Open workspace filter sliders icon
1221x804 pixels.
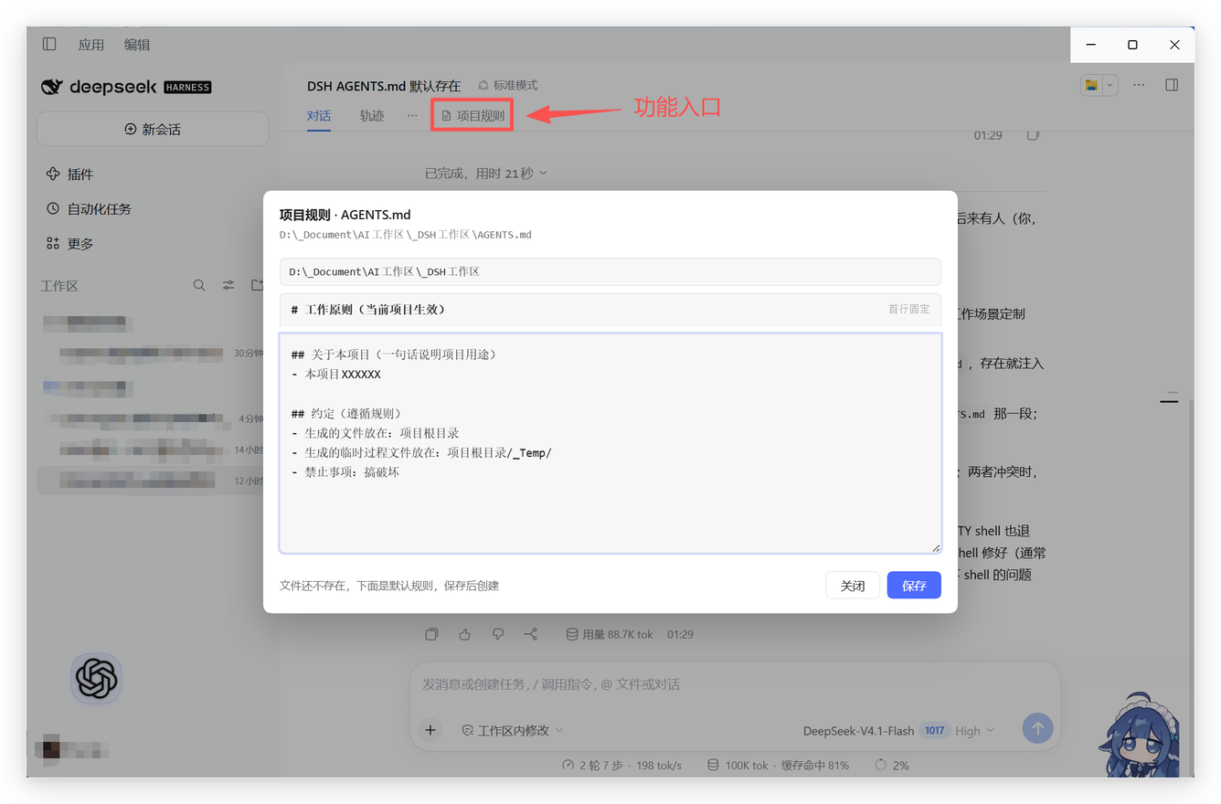[x=228, y=285]
